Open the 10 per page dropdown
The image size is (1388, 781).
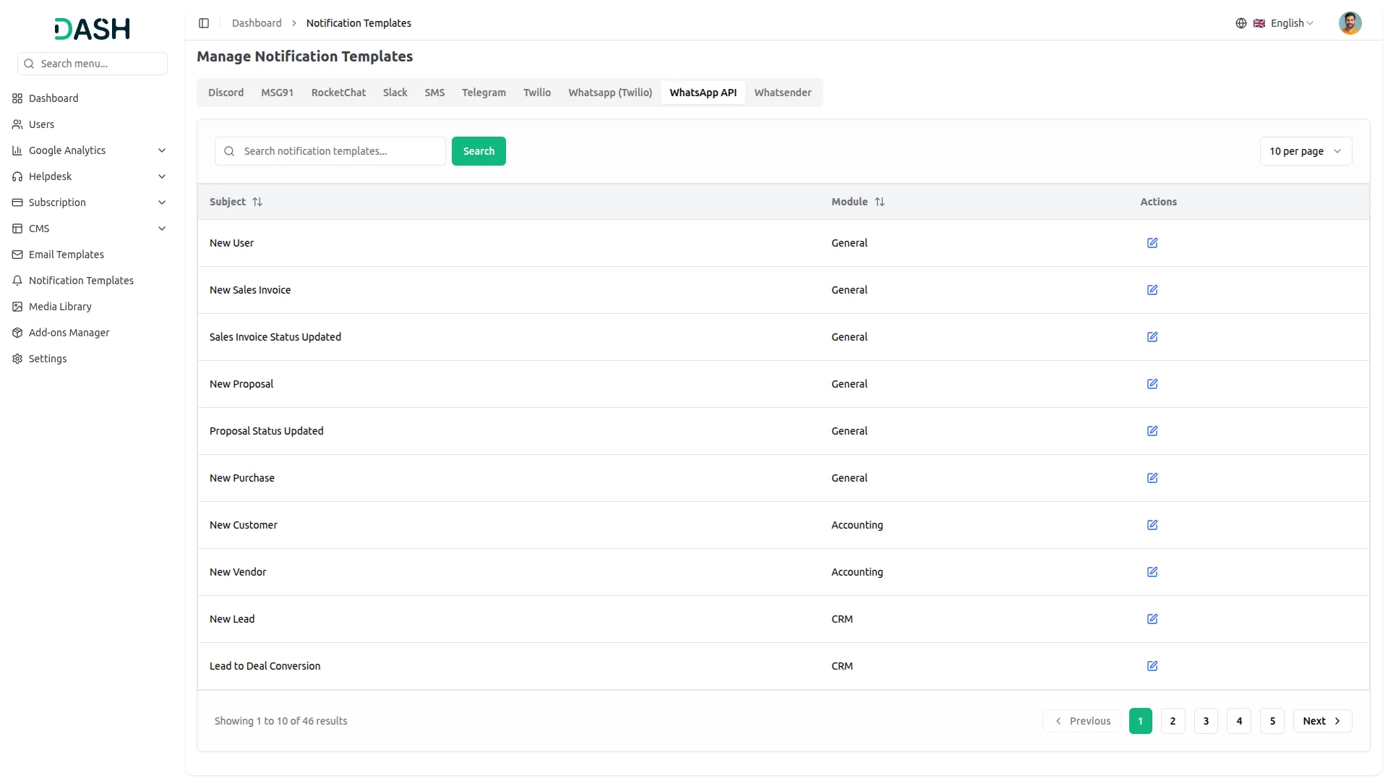click(1306, 151)
